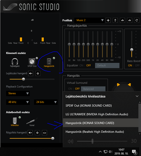Turn Virtual Surround OFF
141x156 pixels.
tap(77, 89)
